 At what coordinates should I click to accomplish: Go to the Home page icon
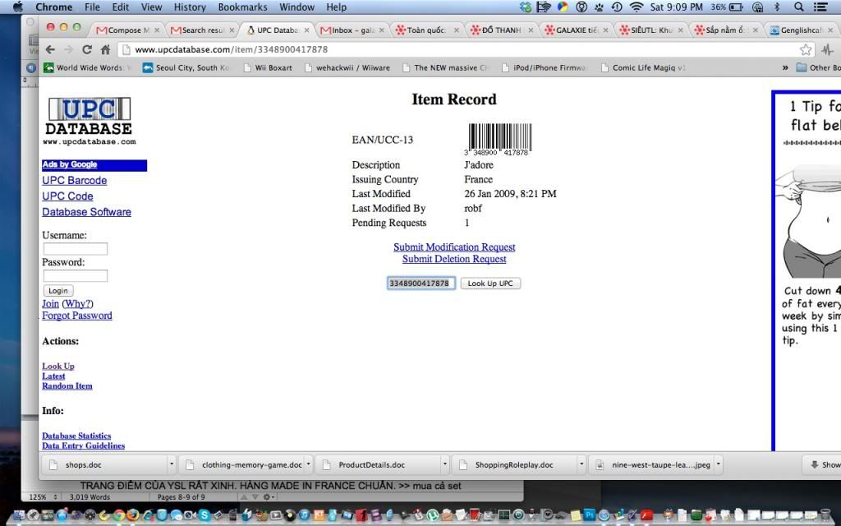[105, 49]
